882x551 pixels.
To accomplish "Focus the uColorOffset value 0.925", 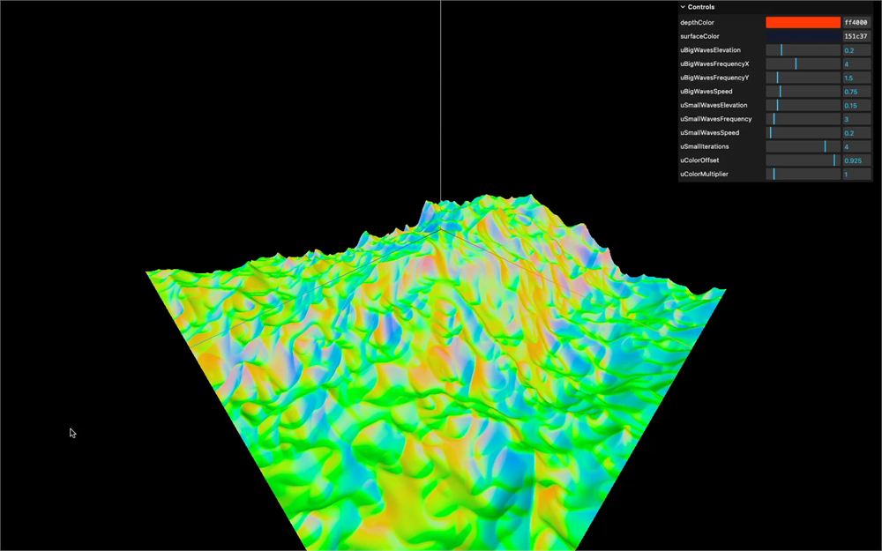I will 856,160.
